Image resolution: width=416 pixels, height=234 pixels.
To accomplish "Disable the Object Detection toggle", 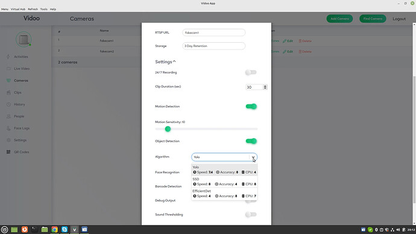I will click(251, 141).
